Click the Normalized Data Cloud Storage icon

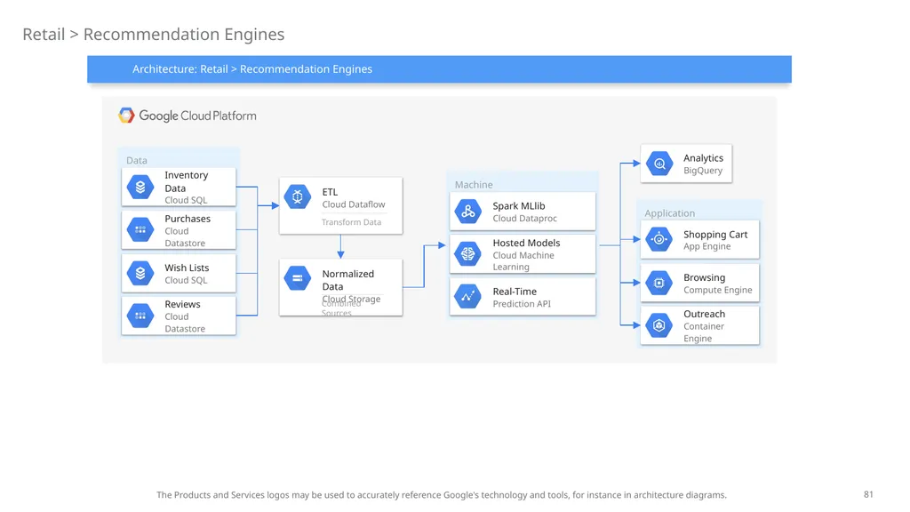[x=298, y=278]
